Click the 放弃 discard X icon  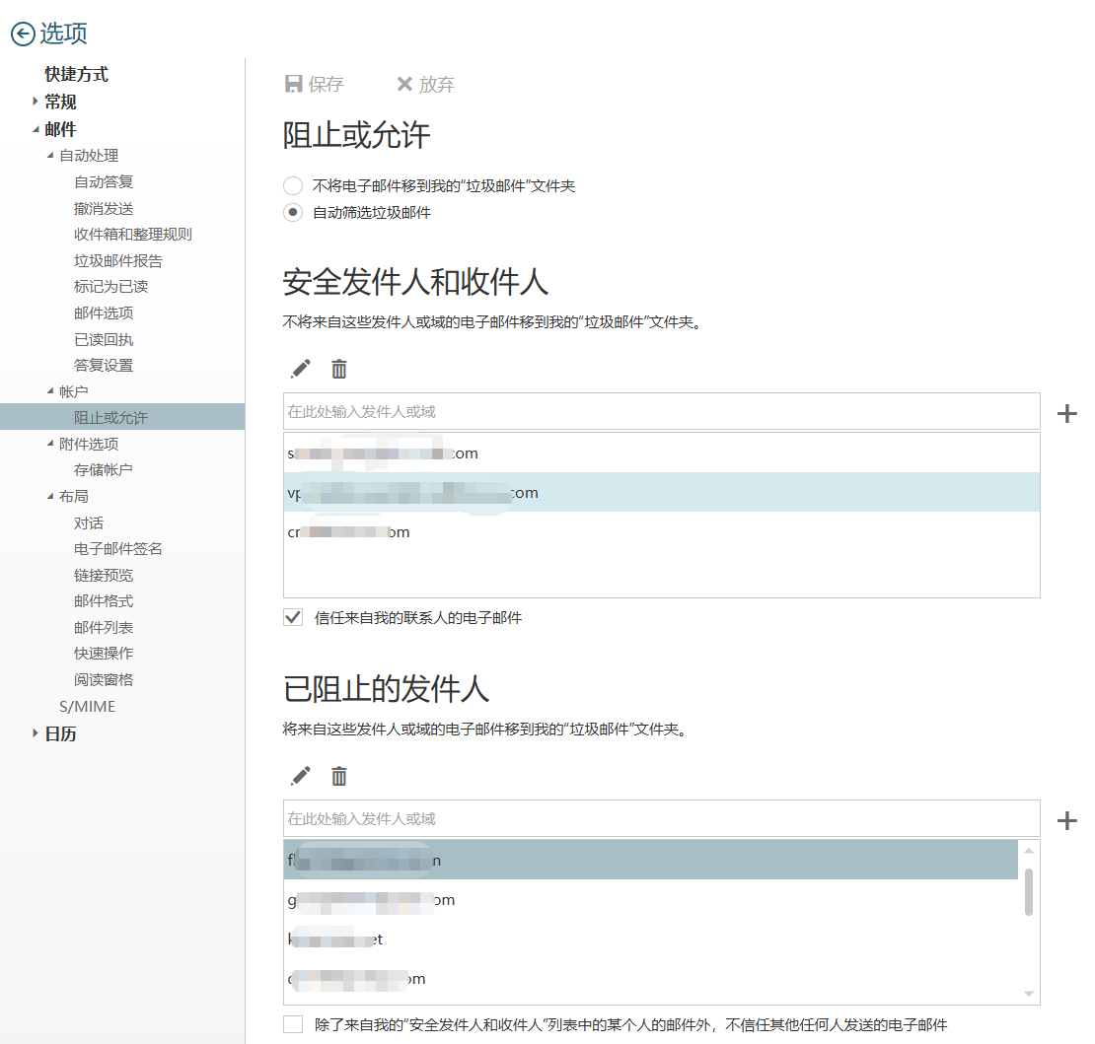[404, 85]
